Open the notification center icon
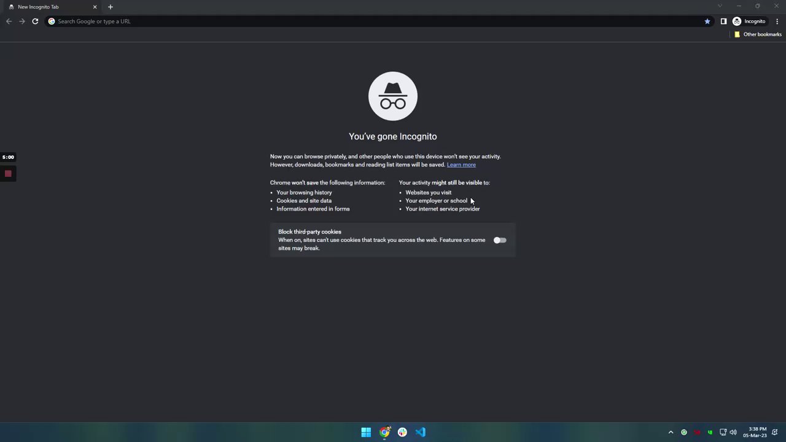Image resolution: width=786 pixels, height=442 pixels. (775, 432)
